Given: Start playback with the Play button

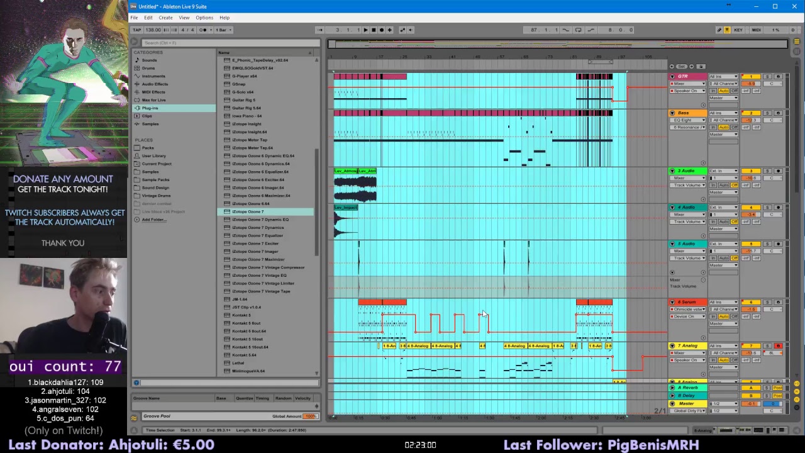Looking at the screenshot, I should tap(365, 30).
